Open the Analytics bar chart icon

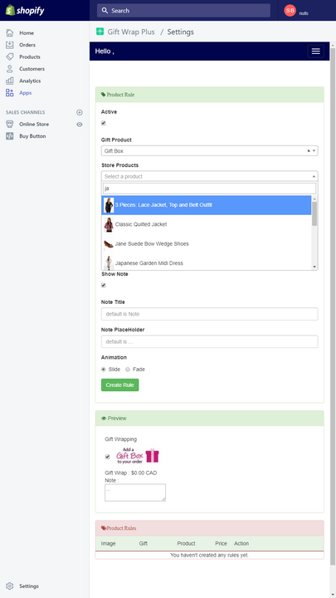click(9, 81)
